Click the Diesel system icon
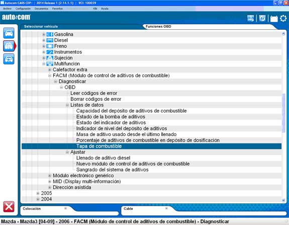289x225 pixels. tap(50, 40)
